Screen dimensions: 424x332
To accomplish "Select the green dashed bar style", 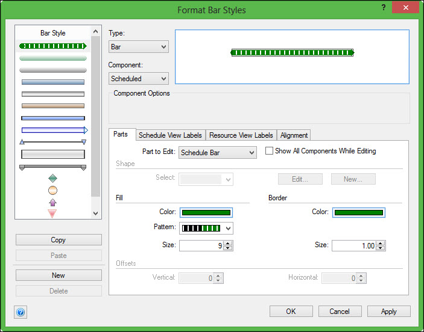I will pos(53,46).
